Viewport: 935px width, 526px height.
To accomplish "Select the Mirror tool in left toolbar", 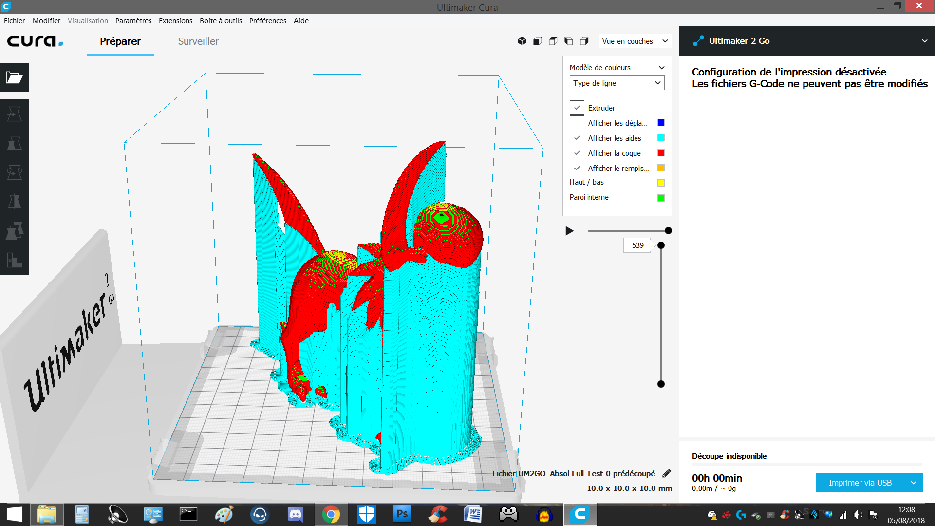I will tap(15, 202).
